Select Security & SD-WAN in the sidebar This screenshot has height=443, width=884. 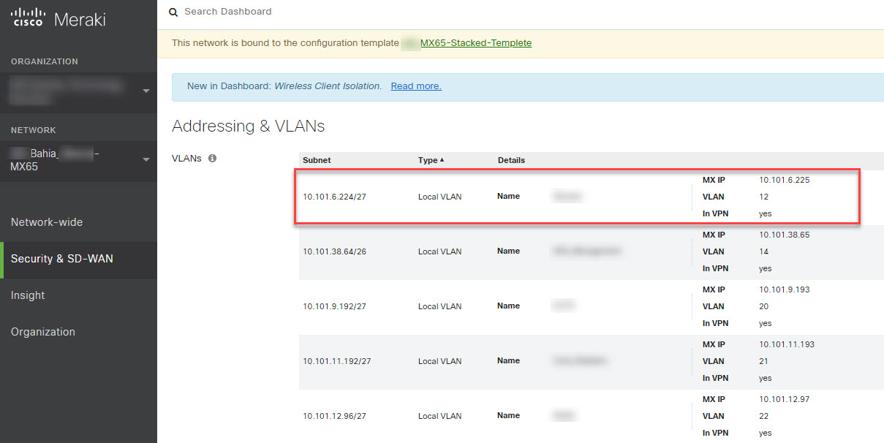pos(63,260)
